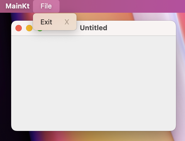Click the partially hidden green zoom button
Viewport: 185px width, 141px height.
click(40, 30)
